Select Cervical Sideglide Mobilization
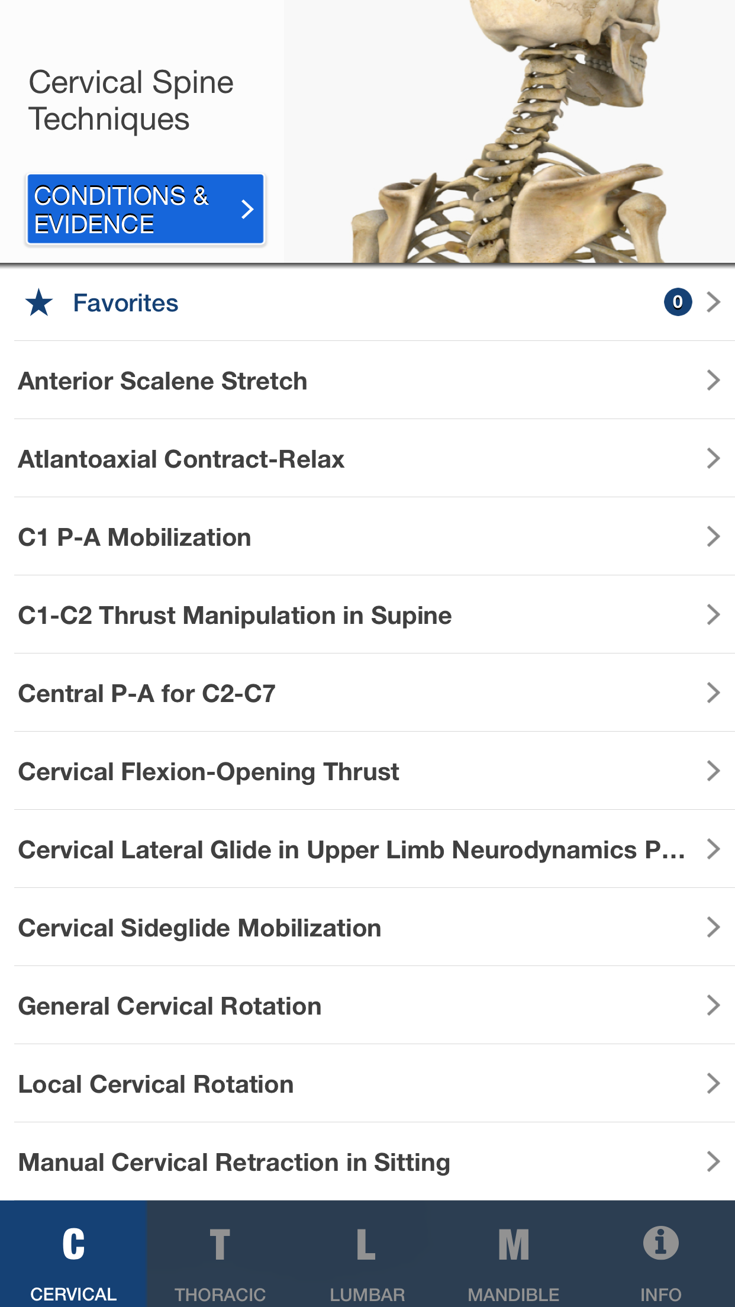This screenshot has height=1307, width=735. tap(199, 928)
